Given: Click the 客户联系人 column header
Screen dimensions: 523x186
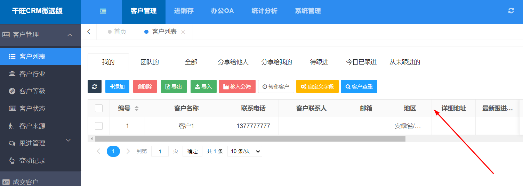Looking at the screenshot, I should [311, 108].
